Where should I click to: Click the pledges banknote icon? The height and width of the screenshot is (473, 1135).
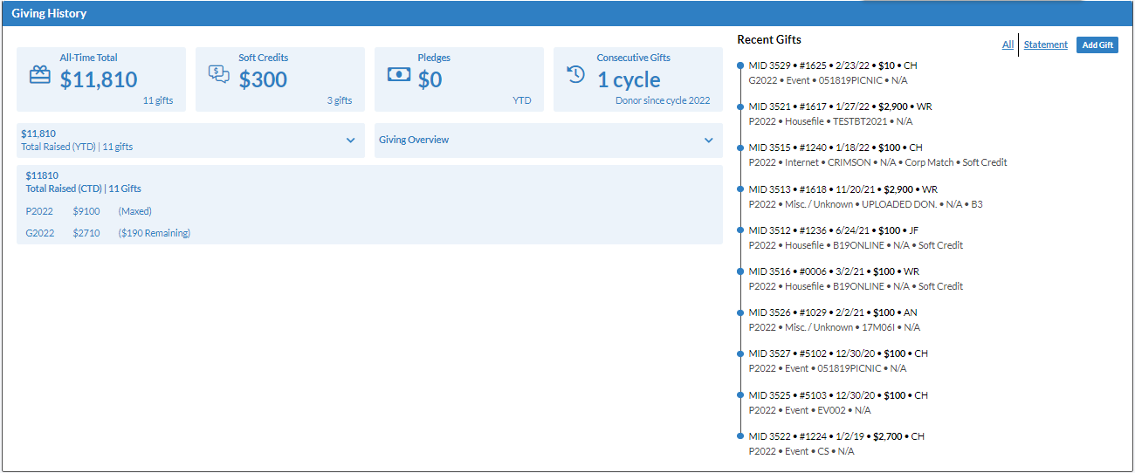(399, 75)
